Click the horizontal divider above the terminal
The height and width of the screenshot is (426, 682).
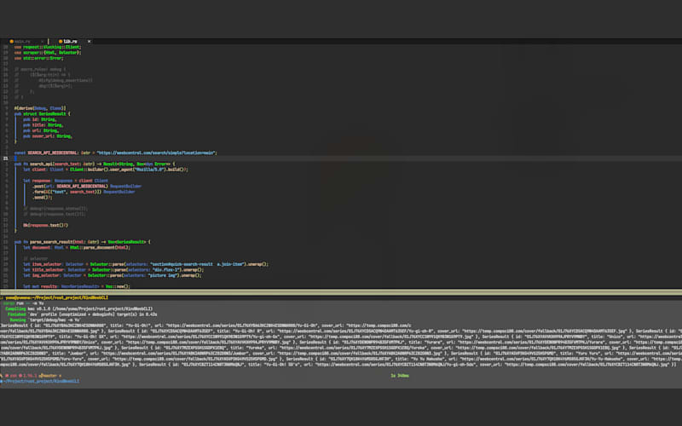tap(341, 292)
